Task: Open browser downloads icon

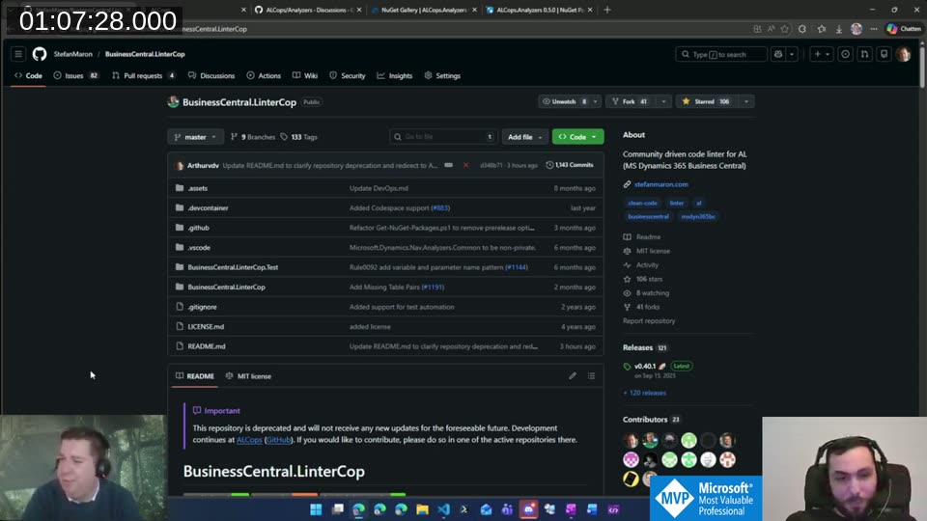Action: tap(838, 29)
